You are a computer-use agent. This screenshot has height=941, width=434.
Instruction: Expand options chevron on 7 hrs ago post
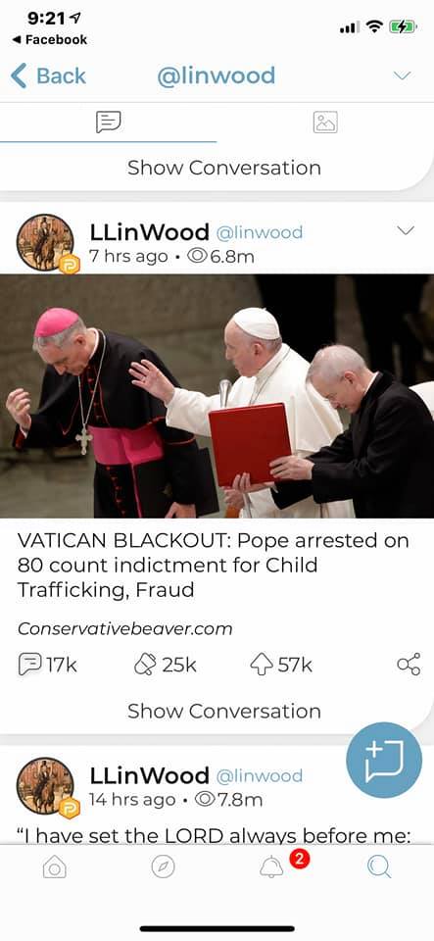[406, 231]
